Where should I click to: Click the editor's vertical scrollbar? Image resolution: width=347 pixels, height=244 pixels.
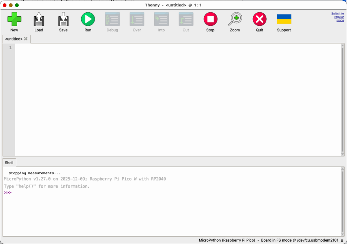[x=342, y=99]
